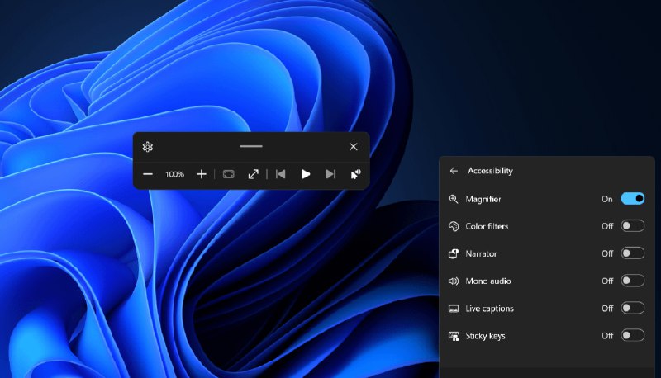
Task: Click the 100% zoom level value
Action: point(174,174)
